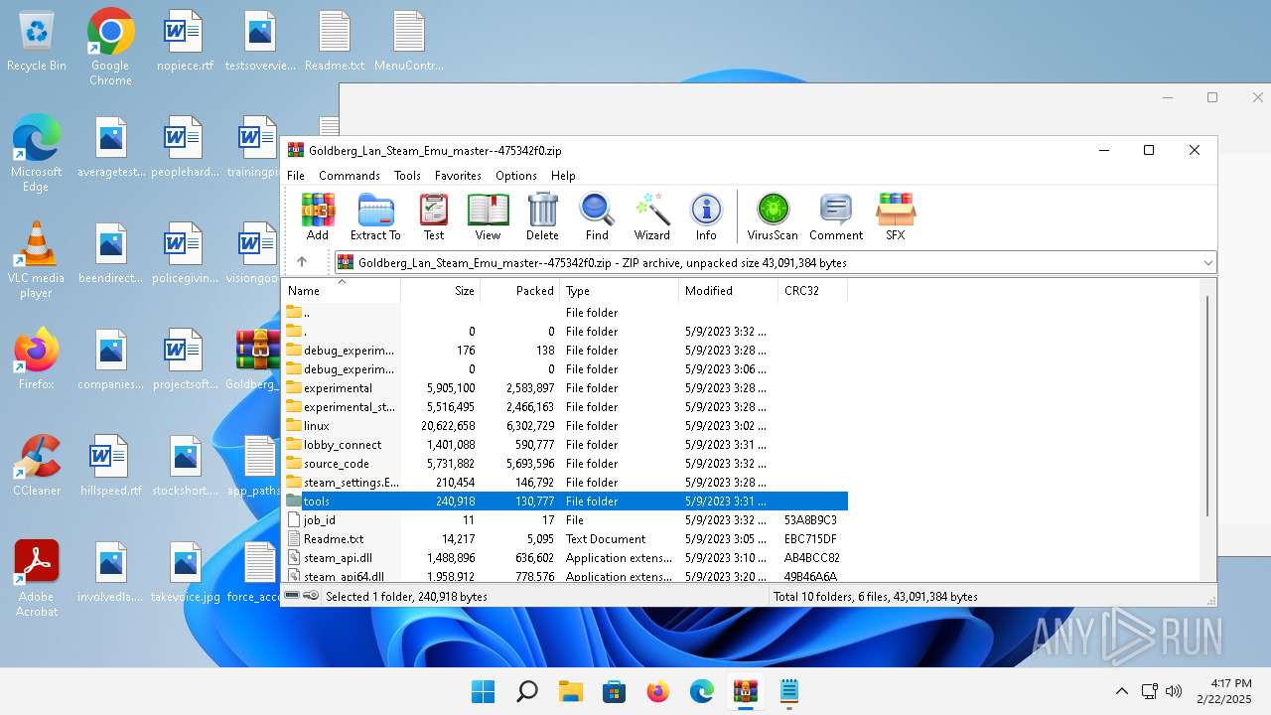The width and height of the screenshot is (1271, 715).
Task: Open Adobe Acrobat desktop shortcut
Action: pos(37,579)
